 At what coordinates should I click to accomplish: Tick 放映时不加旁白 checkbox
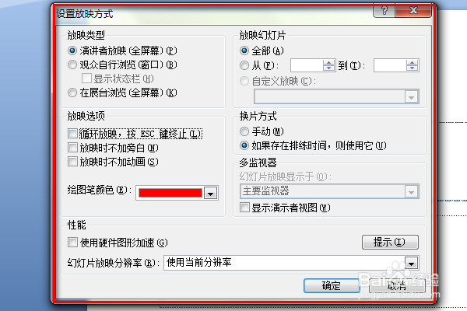(x=72, y=148)
